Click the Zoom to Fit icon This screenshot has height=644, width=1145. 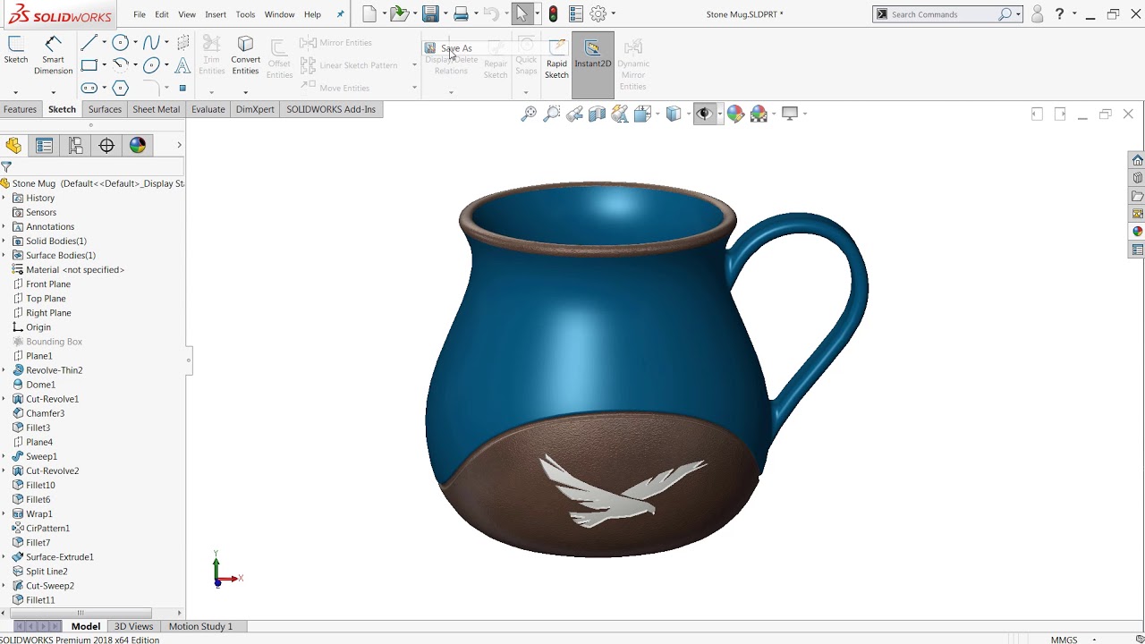pyautogui.click(x=529, y=114)
